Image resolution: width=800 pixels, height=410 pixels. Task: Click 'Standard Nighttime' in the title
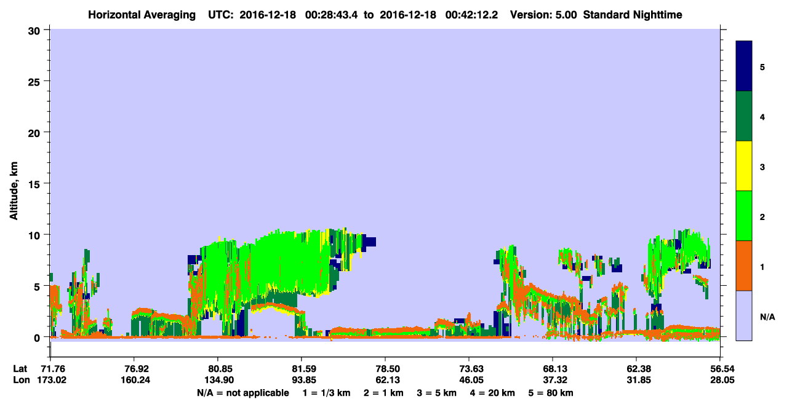633,14
